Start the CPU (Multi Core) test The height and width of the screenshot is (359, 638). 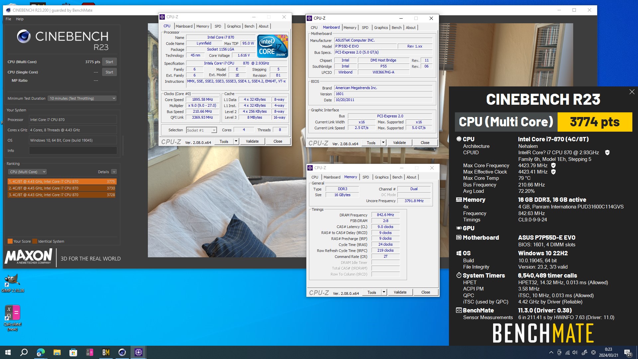109,62
